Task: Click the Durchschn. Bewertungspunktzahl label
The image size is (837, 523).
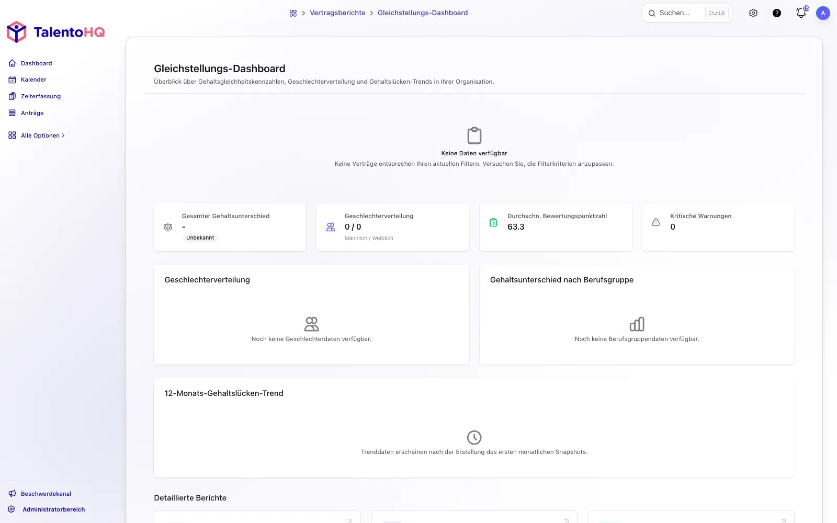Action: (557, 216)
